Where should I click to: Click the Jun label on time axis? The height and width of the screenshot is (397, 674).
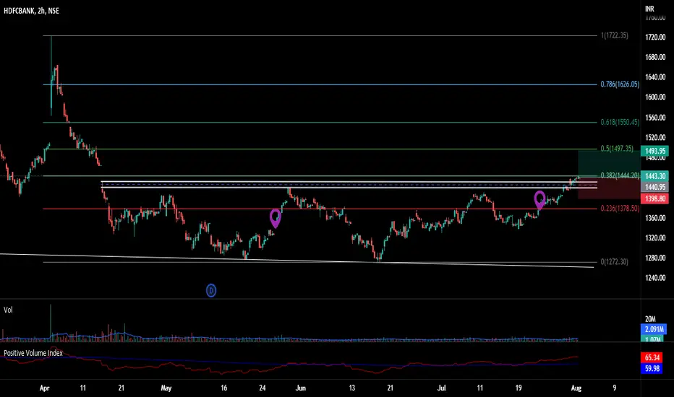point(300,388)
